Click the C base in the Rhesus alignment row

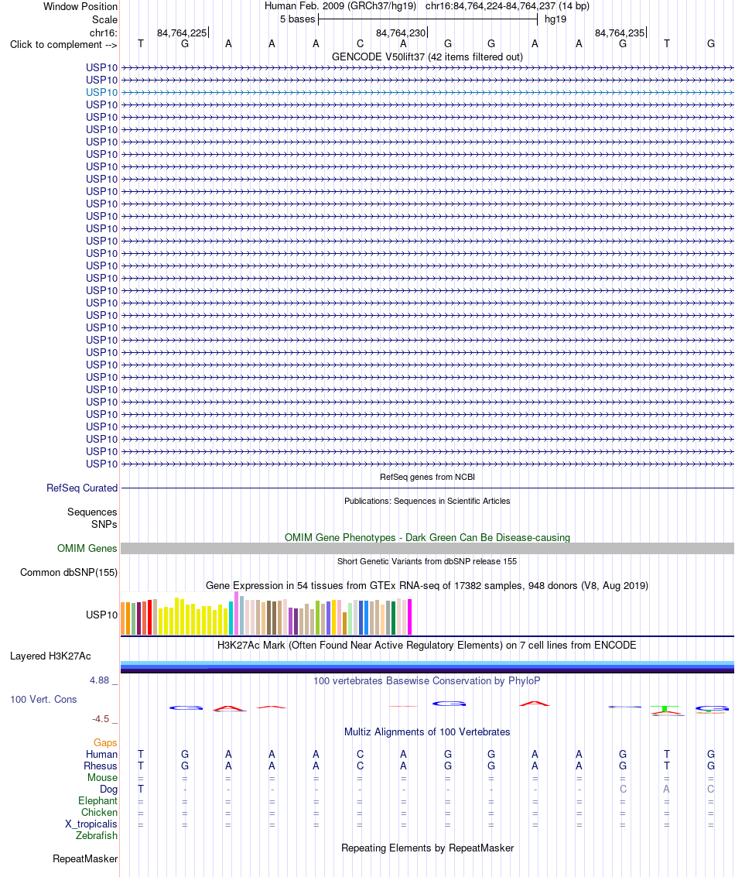tap(360, 766)
